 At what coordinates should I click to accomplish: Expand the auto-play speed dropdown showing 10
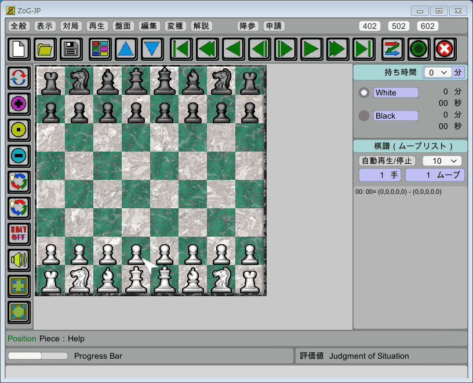coord(442,160)
